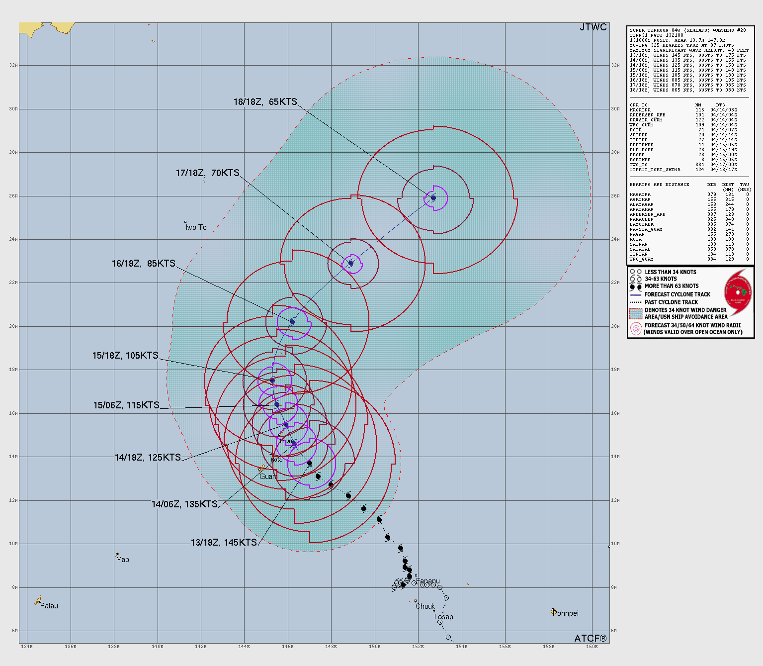Click the forecast wind radii legend icon
The image size is (763, 666).
point(636,328)
